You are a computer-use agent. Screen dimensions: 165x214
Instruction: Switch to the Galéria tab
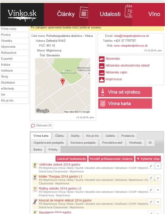click(110, 136)
